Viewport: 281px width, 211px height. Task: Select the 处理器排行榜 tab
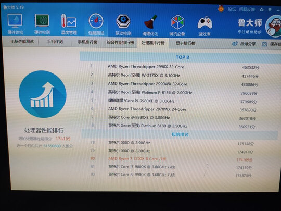coord(153,43)
